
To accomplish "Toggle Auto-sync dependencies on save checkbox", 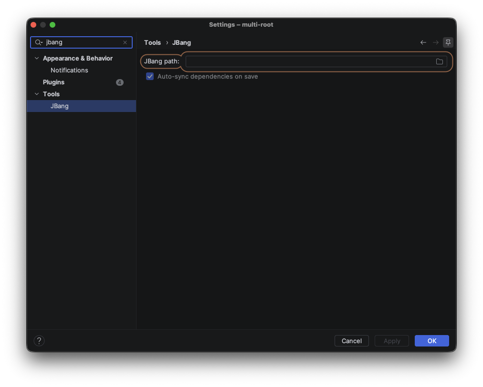I will point(150,76).
